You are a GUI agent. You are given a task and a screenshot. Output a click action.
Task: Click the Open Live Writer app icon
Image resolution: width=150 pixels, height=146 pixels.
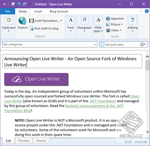pyautogui.click(x=4, y=4)
